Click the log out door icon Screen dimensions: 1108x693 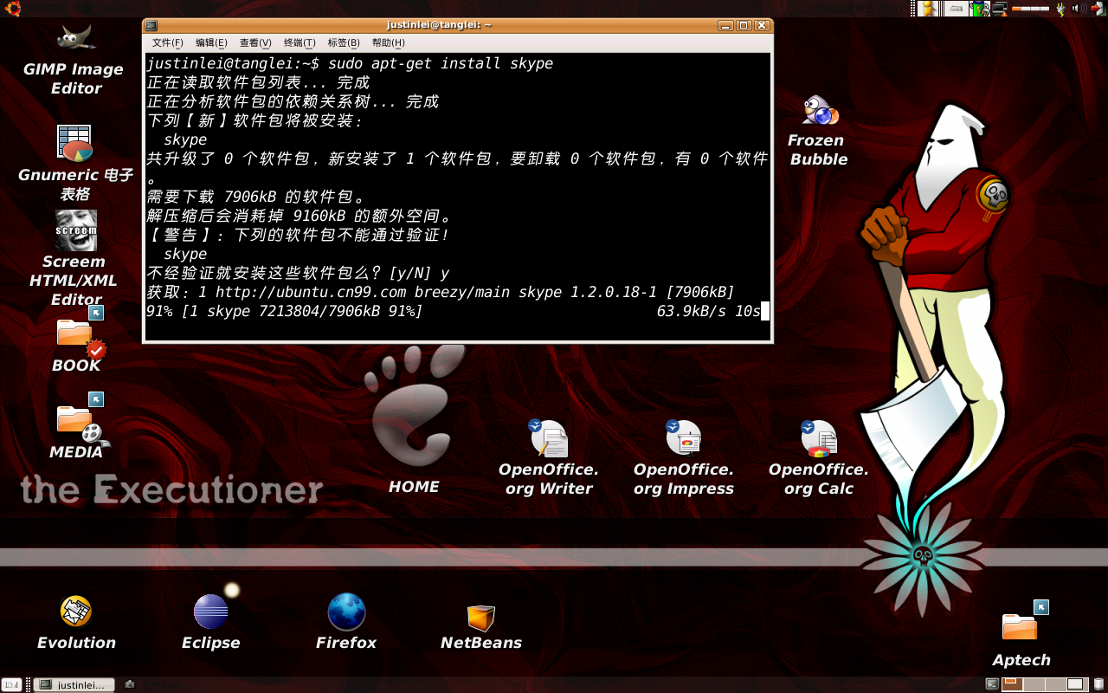[1098, 9]
